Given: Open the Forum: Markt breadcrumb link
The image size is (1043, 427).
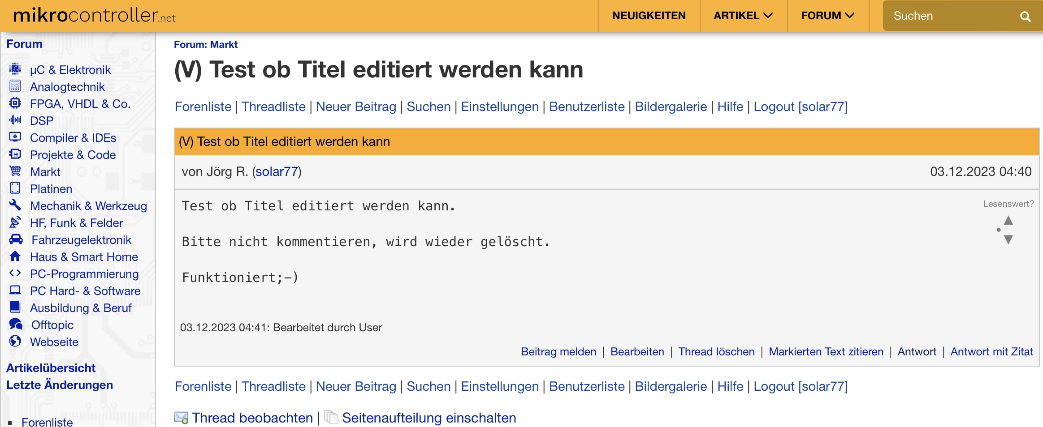Looking at the screenshot, I should 206,44.
